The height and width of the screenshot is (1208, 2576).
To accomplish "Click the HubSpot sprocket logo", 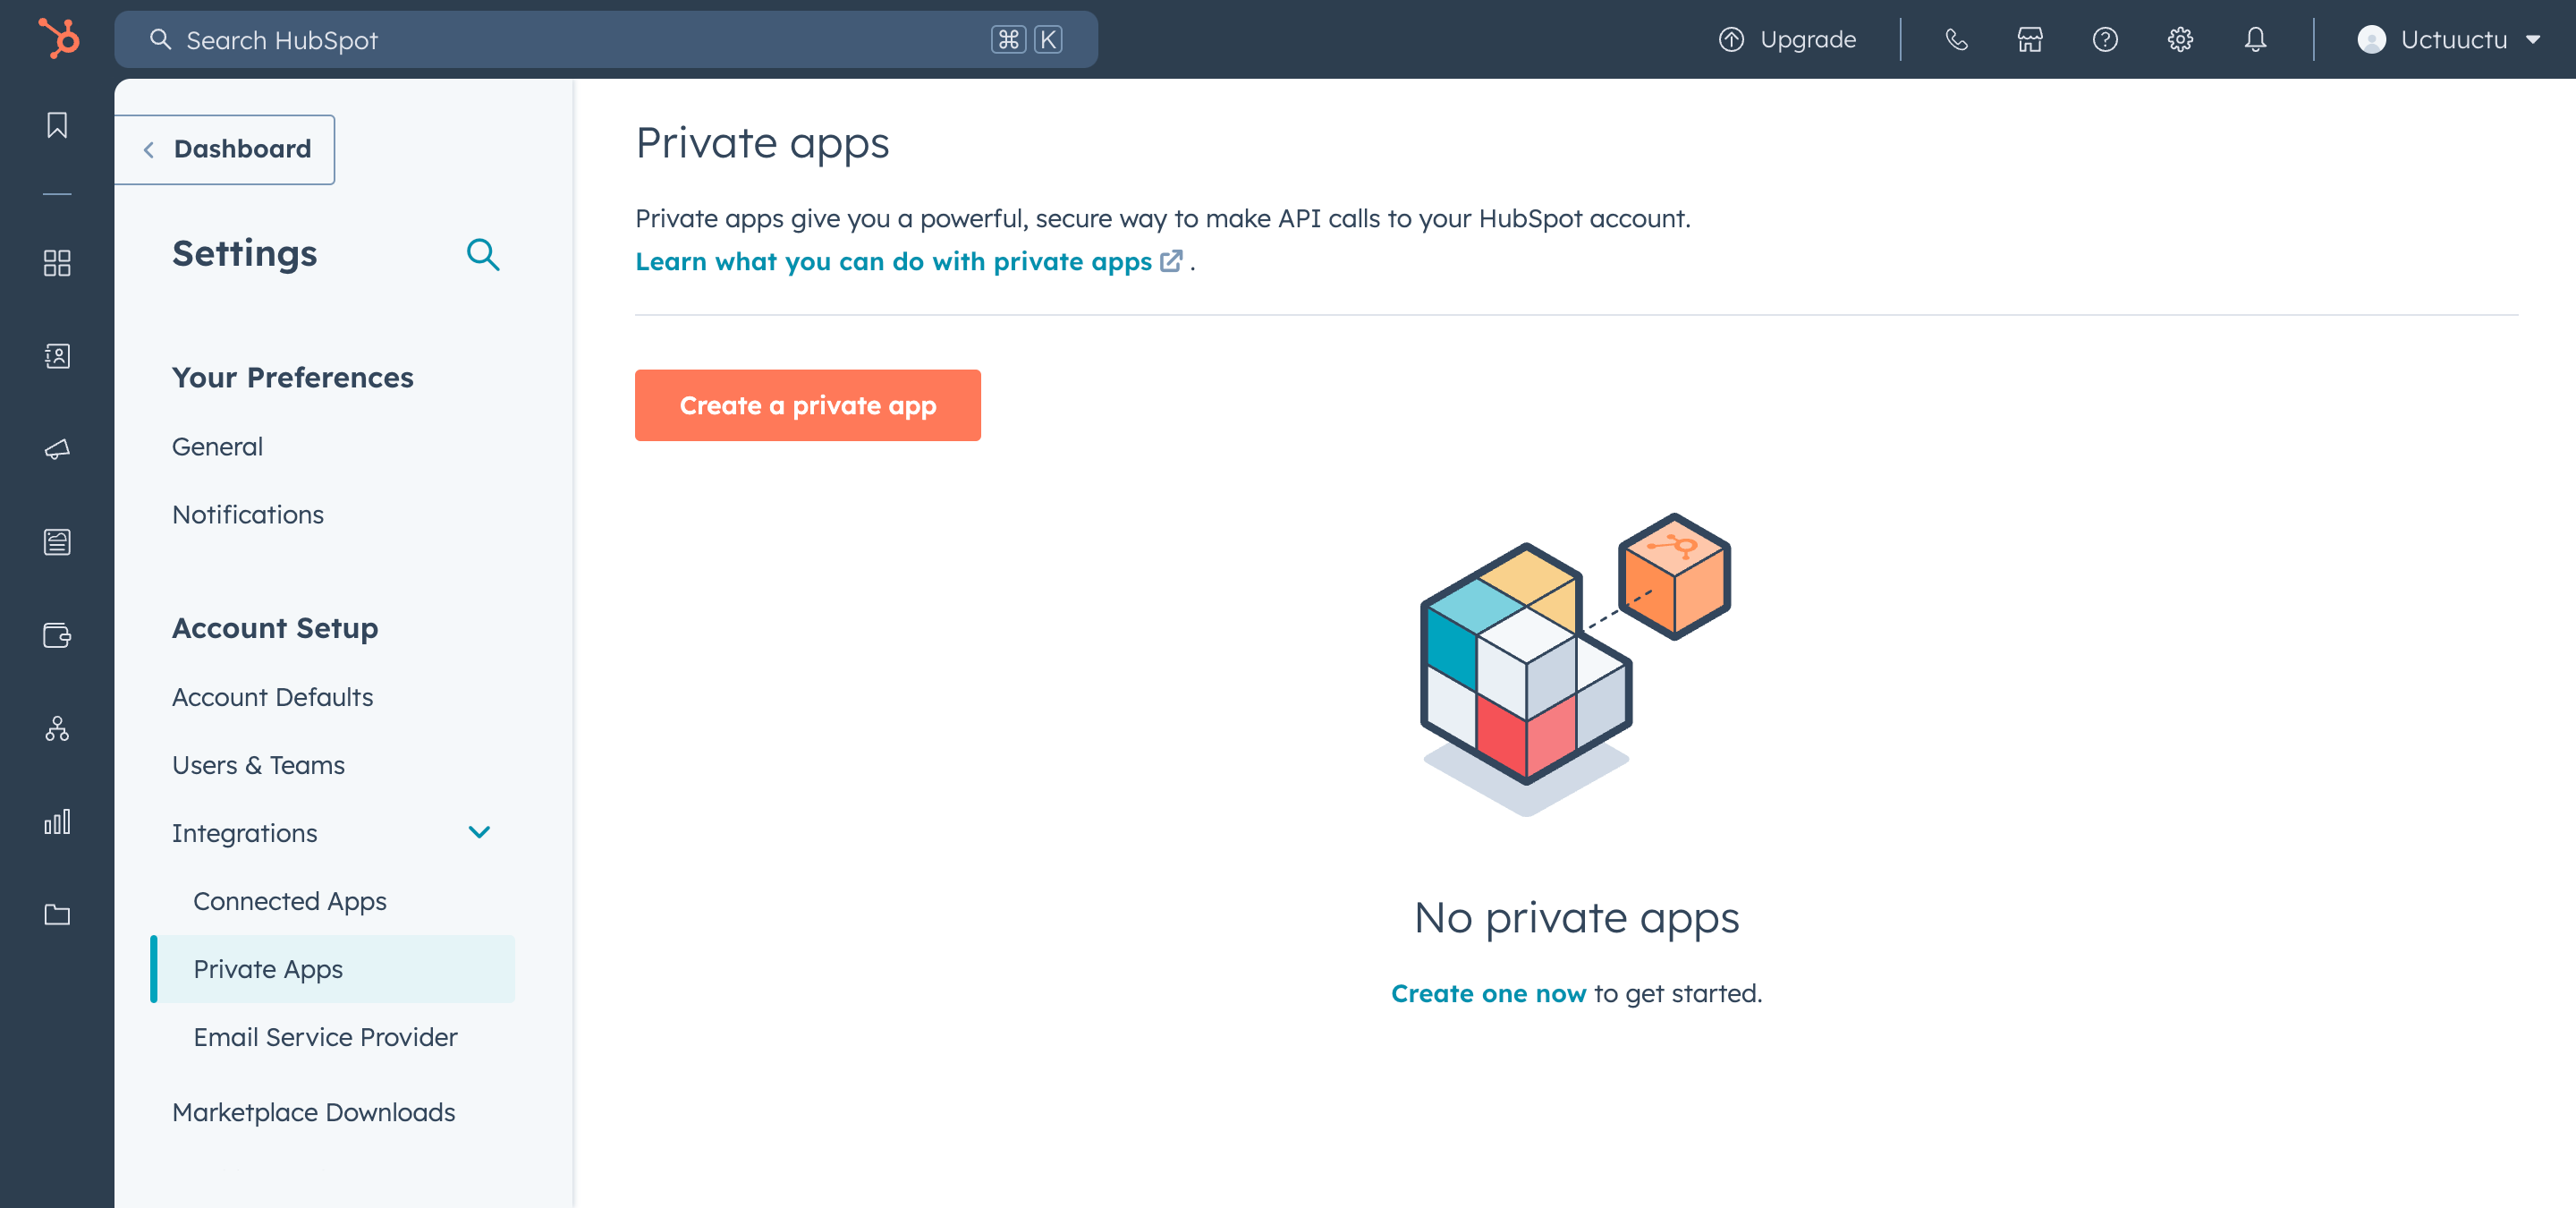I will [x=58, y=39].
